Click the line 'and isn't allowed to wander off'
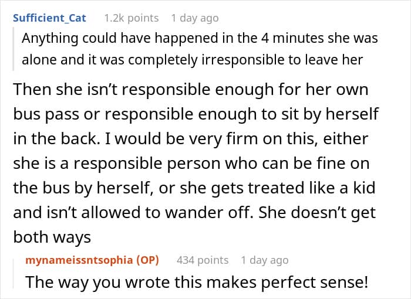This screenshot has height=299, width=411. coord(194,213)
